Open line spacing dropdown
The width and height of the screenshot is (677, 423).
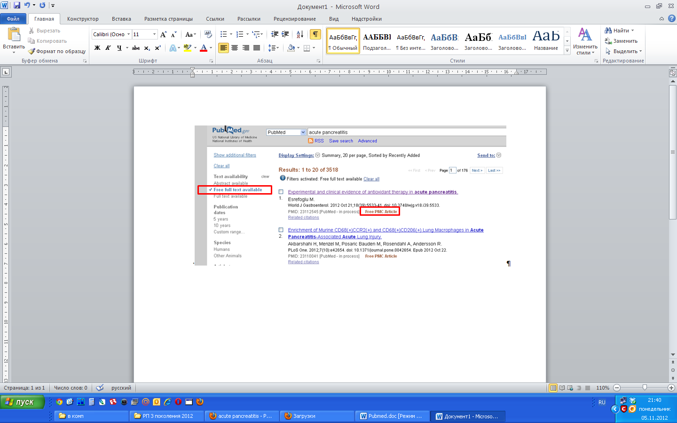[274, 48]
